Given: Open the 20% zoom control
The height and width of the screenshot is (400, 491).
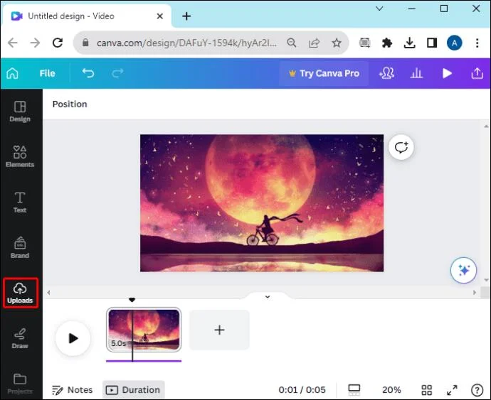Looking at the screenshot, I should (x=391, y=390).
